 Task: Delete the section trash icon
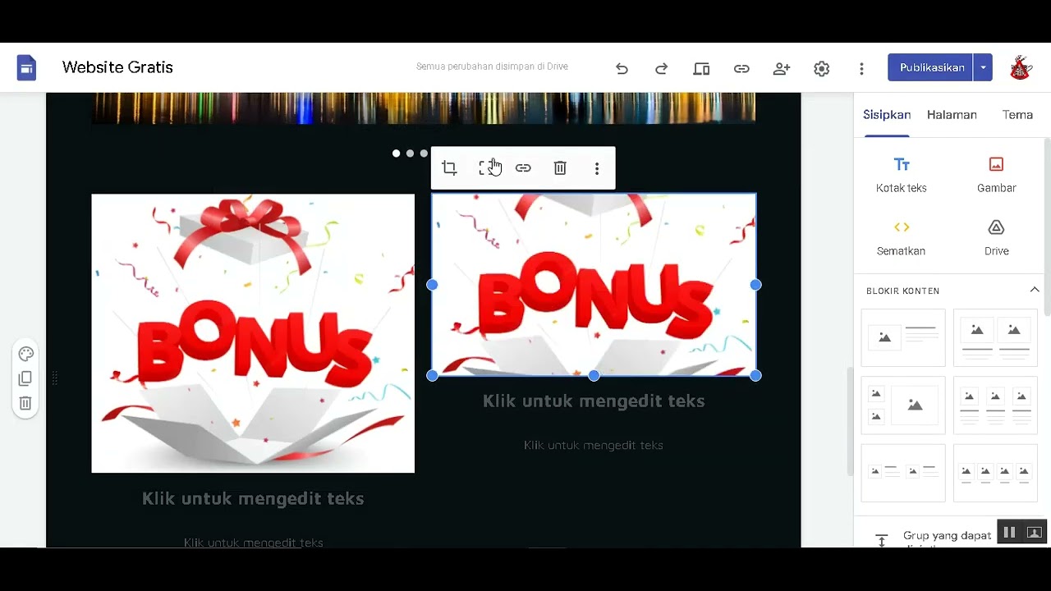[x=25, y=403]
